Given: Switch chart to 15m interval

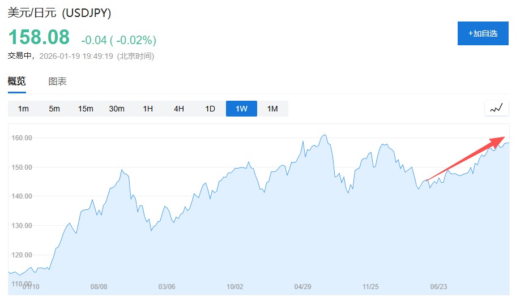Looking at the screenshot, I should pos(86,109).
